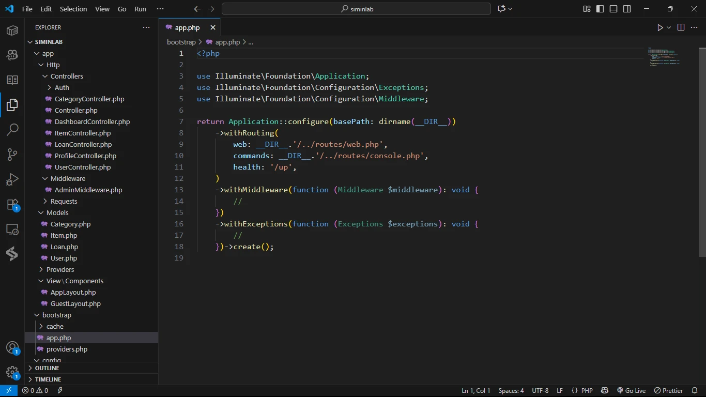Toggle the primary side bar visibility
This screenshot has width=706, height=397.
[x=600, y=9]
